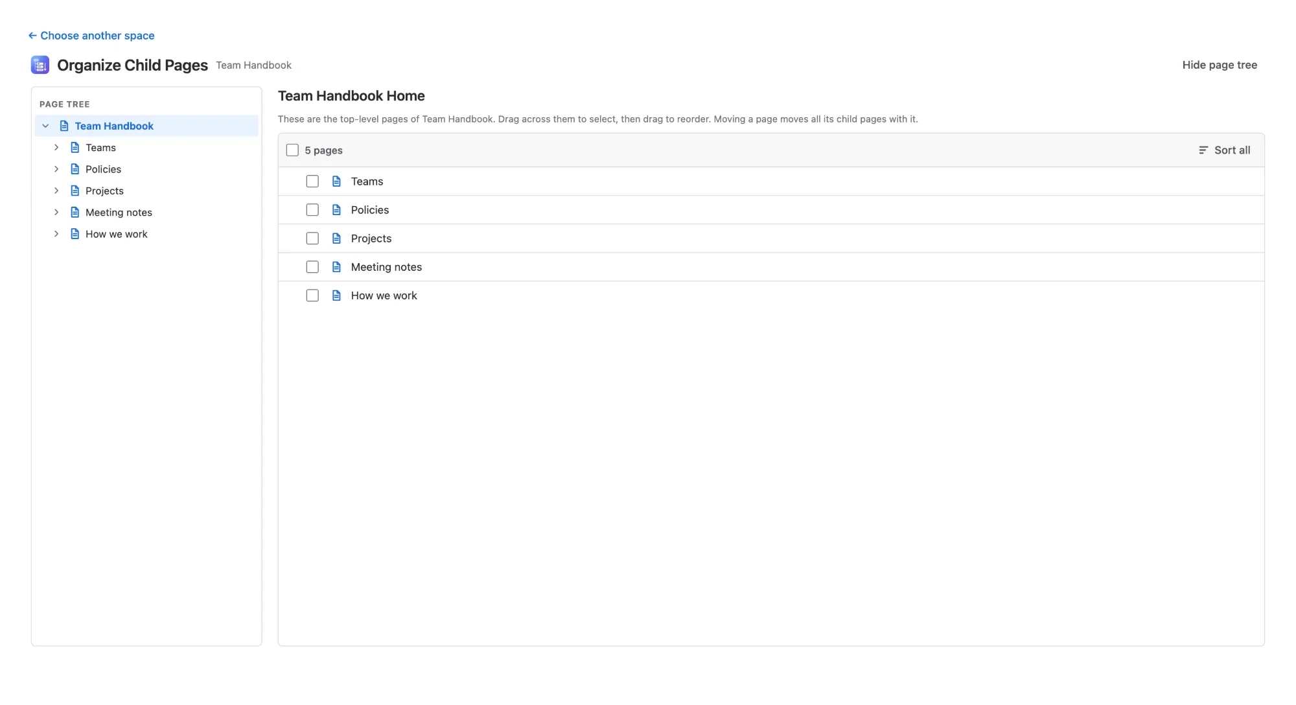Click the Team Handbook Home heading
1296x705 pixels.
[351, 96]
